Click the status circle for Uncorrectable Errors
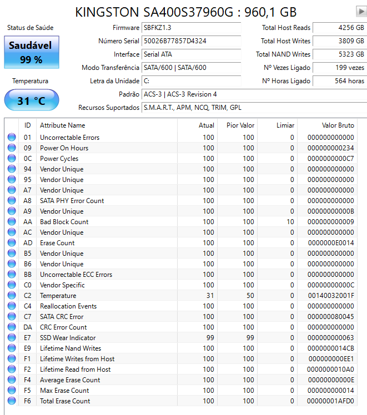 tap(12, 137)
